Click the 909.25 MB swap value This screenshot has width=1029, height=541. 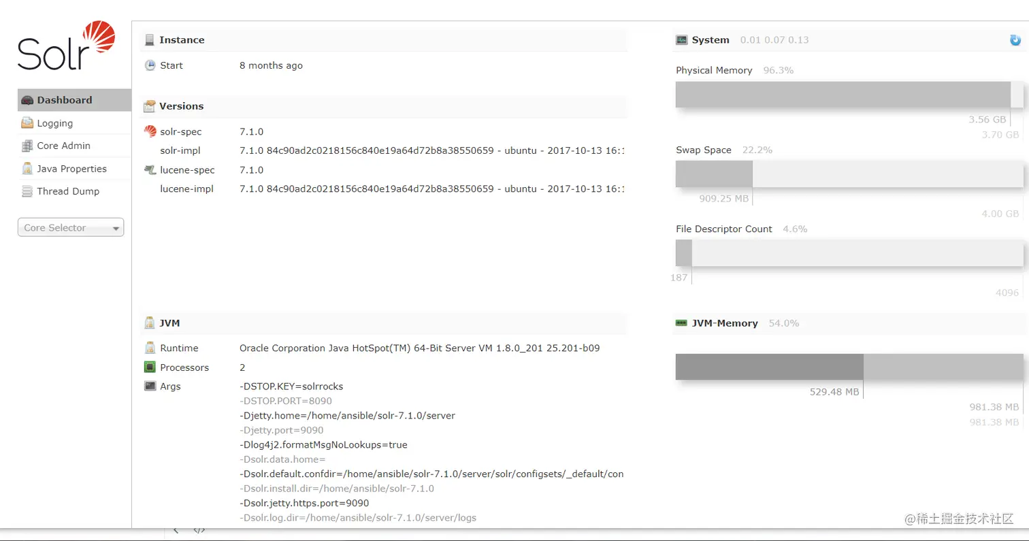pyautogui.click(x=724, y=199)
